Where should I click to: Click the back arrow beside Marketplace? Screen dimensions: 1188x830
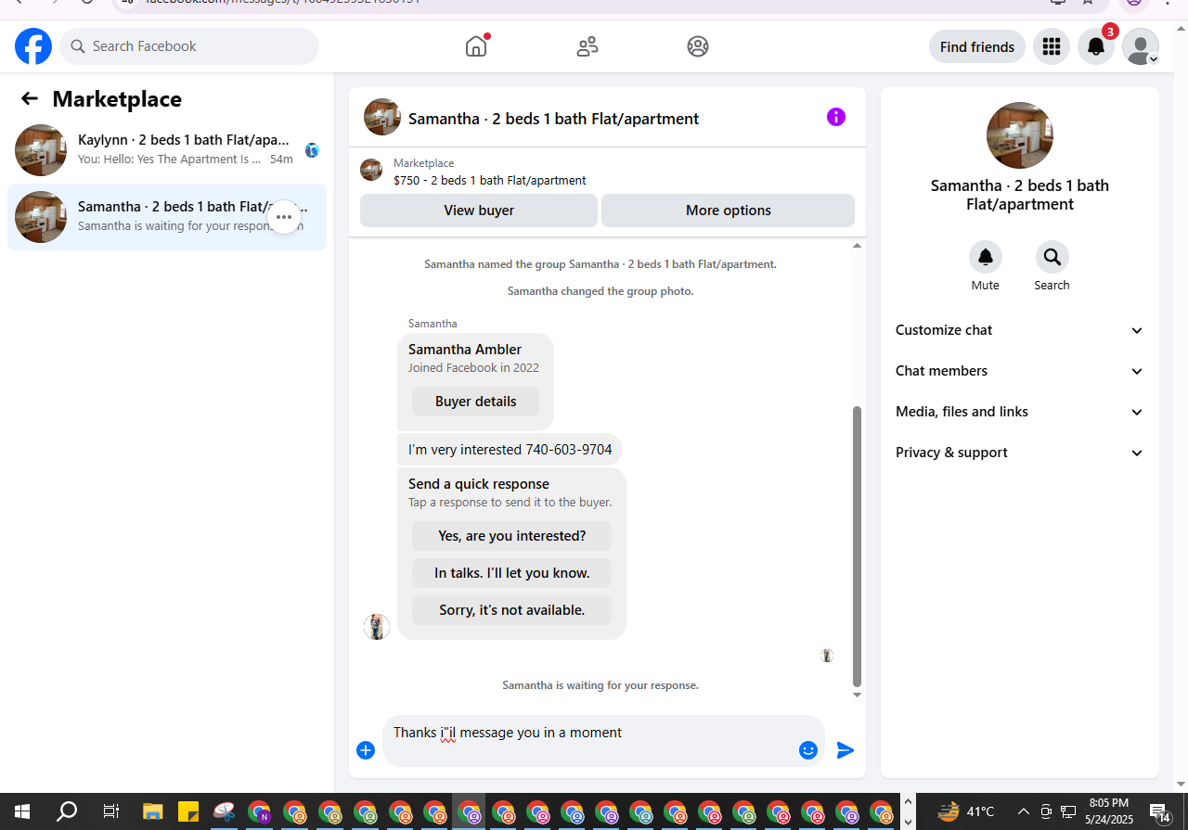click(30, 98)
